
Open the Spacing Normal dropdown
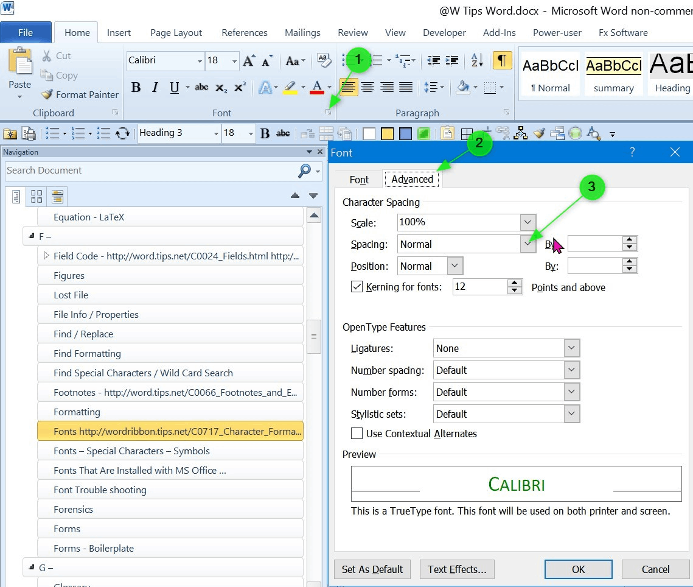click(528, 244)
